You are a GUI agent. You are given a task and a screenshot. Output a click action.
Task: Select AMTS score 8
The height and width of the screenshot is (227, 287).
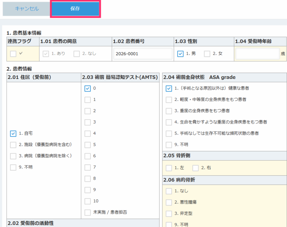[x=88, y=179]
